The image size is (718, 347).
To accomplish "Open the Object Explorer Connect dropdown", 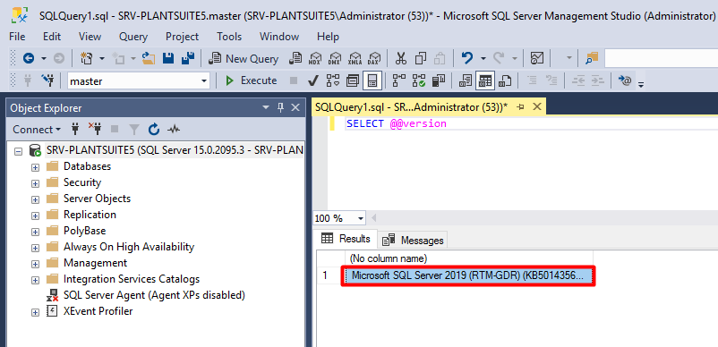I will (x=37, y=130).
